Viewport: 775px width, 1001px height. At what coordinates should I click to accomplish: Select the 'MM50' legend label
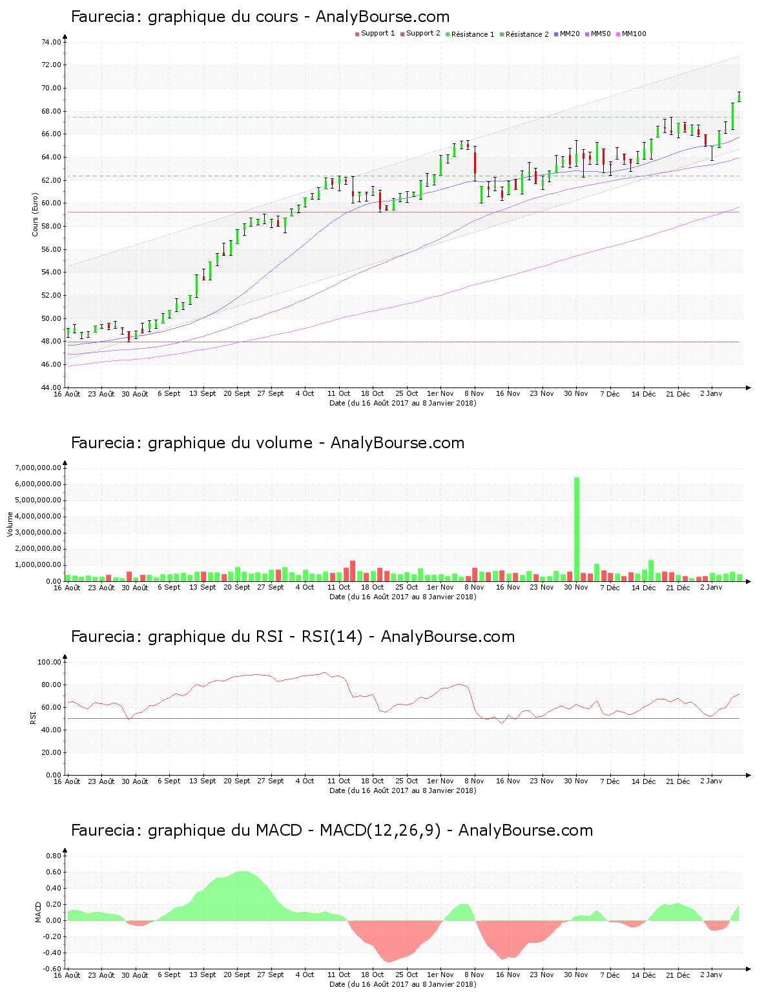click(601, 34)
